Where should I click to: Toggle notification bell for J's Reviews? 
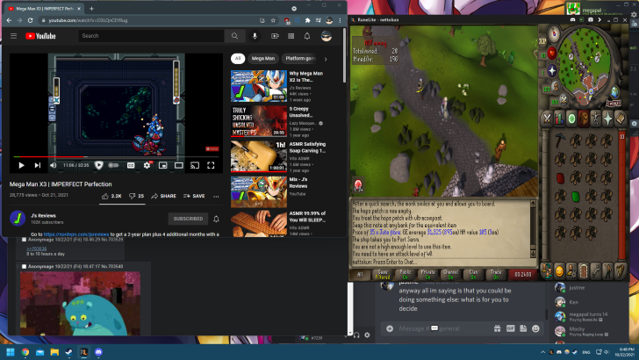pos(217,219)
